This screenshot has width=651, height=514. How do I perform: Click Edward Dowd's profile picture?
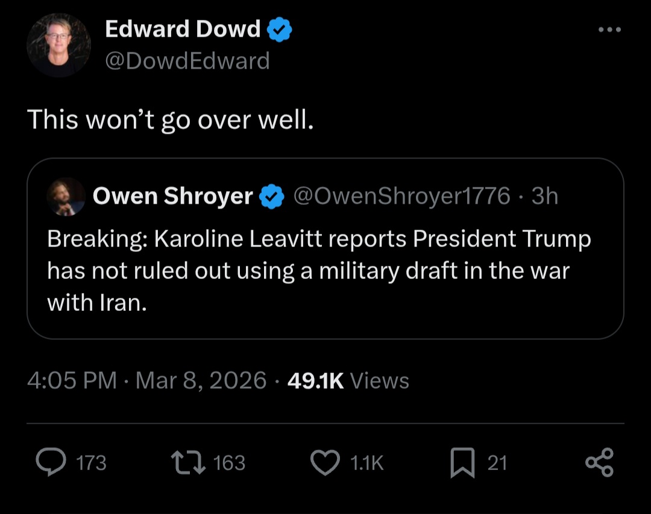[x=58, y=45]
